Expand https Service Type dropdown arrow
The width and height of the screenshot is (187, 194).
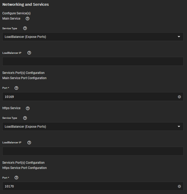point(179,126)
